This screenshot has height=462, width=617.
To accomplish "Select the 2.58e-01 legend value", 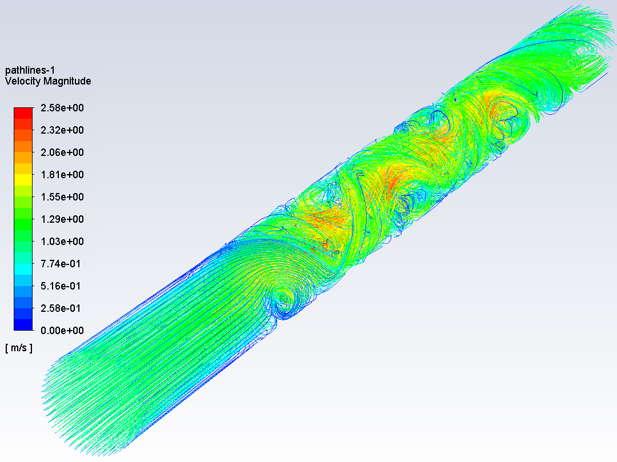I will 61,308.
